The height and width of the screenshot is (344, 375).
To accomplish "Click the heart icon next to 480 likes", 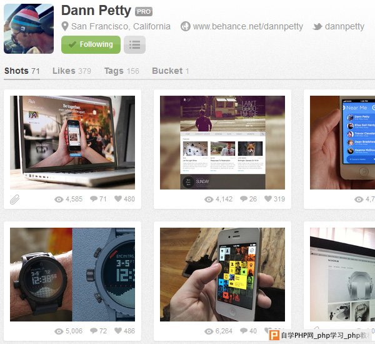I will (118, 199).
